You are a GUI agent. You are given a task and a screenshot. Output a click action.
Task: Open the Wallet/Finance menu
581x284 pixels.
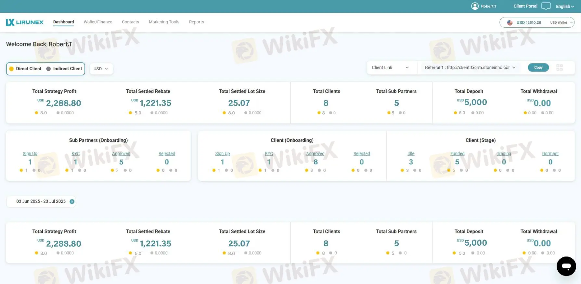(98, 22)
